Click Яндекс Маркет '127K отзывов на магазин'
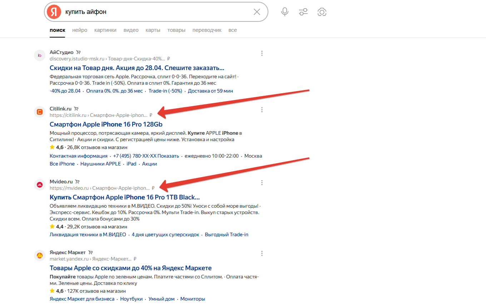The image size is (486, 307). 97,291
